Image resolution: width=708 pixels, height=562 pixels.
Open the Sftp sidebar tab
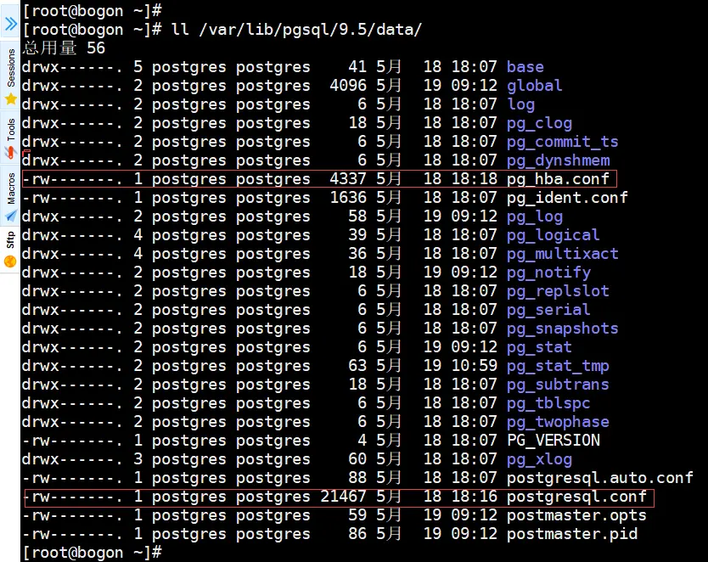coord(10,249)
